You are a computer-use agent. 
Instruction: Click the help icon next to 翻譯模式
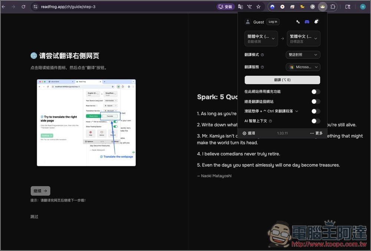click(262, 55)
